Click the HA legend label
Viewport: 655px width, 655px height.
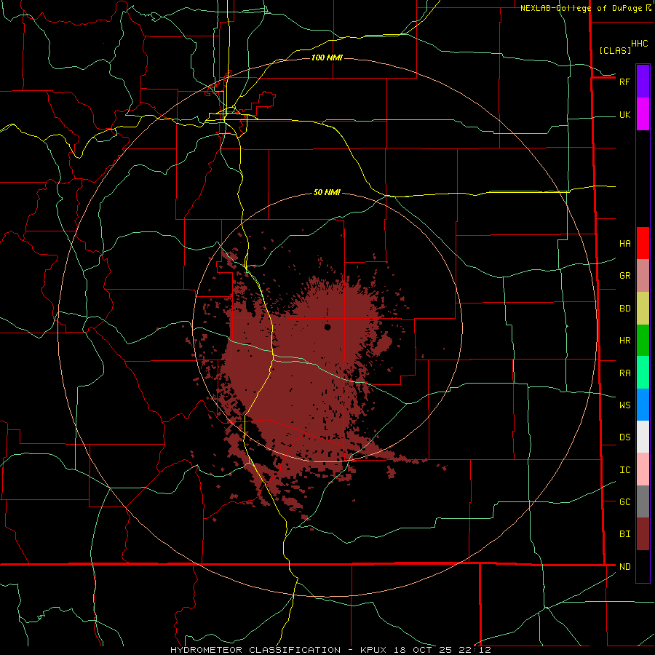[624, 244]
